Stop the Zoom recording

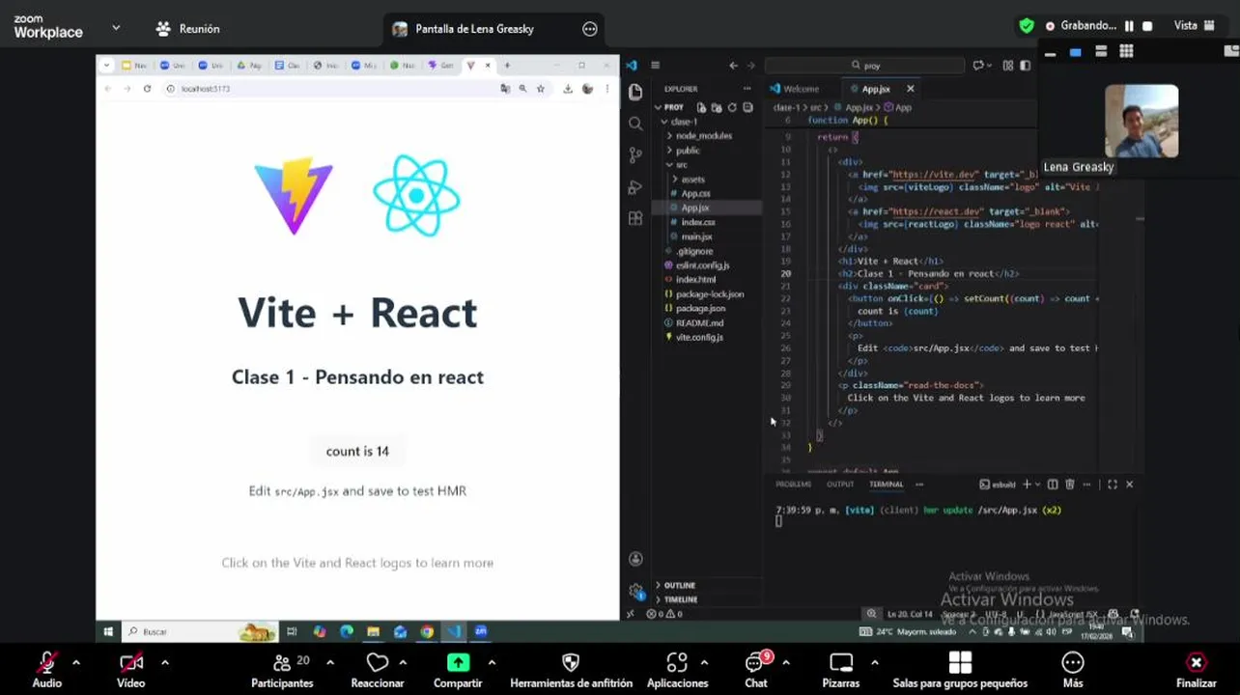[x=1147, y=26]
